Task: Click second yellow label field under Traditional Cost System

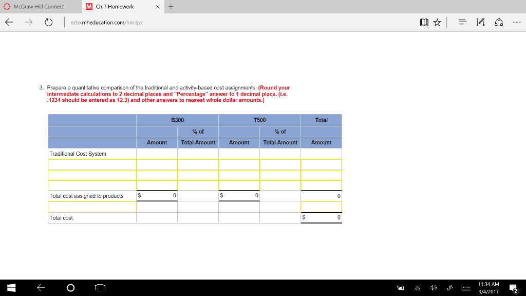Action: tap(92, 175)
